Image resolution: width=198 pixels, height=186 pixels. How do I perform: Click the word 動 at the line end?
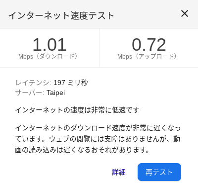(177, 139)
